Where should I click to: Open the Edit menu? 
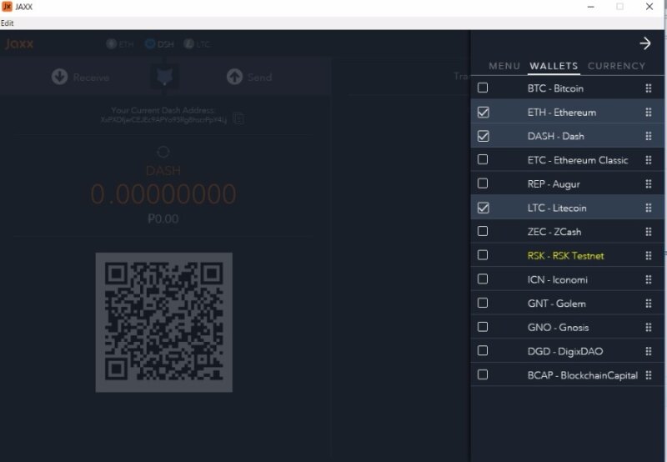click(x=8, y=23)
